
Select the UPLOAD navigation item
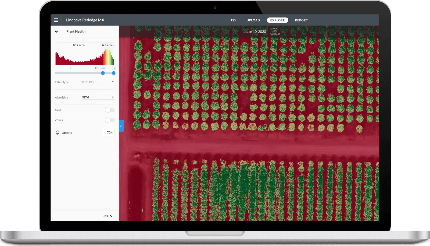[x=253, y=20]
